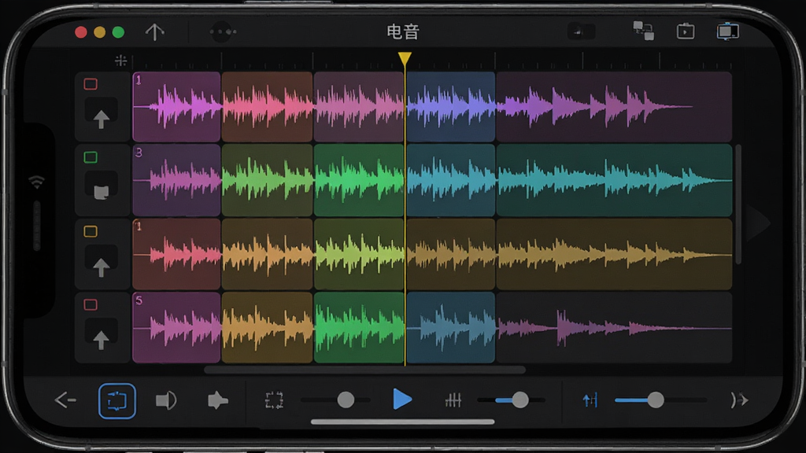Select the clip labeled 1 on the top track

point(176,107)
